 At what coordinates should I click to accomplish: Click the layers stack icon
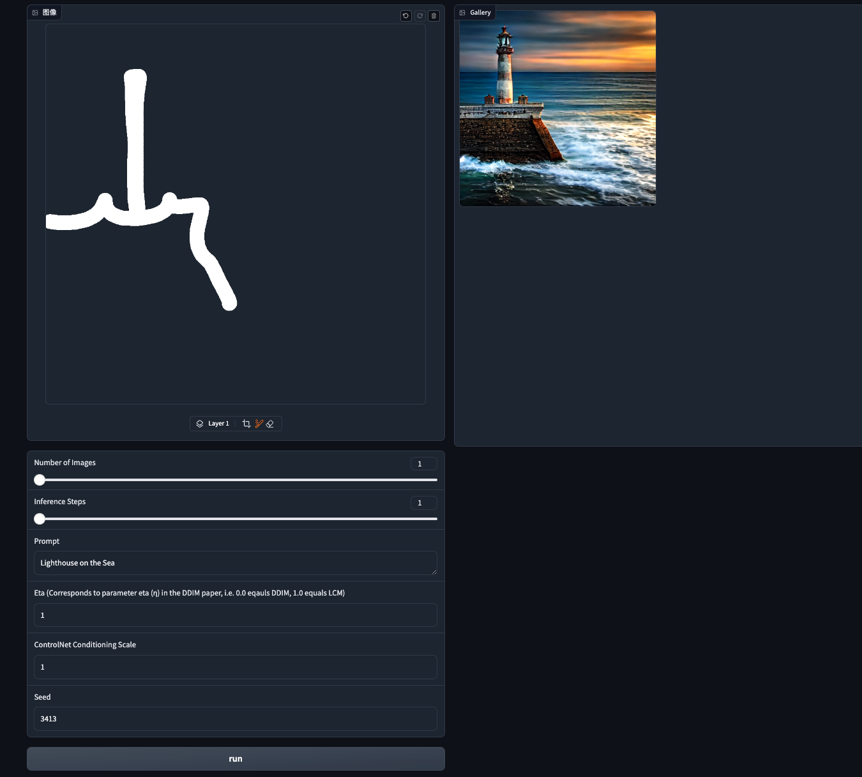[200, 424]
